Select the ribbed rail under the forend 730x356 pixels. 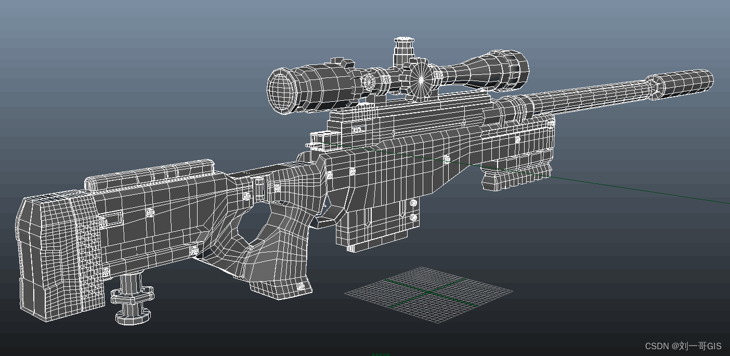(x=515, y=176)
